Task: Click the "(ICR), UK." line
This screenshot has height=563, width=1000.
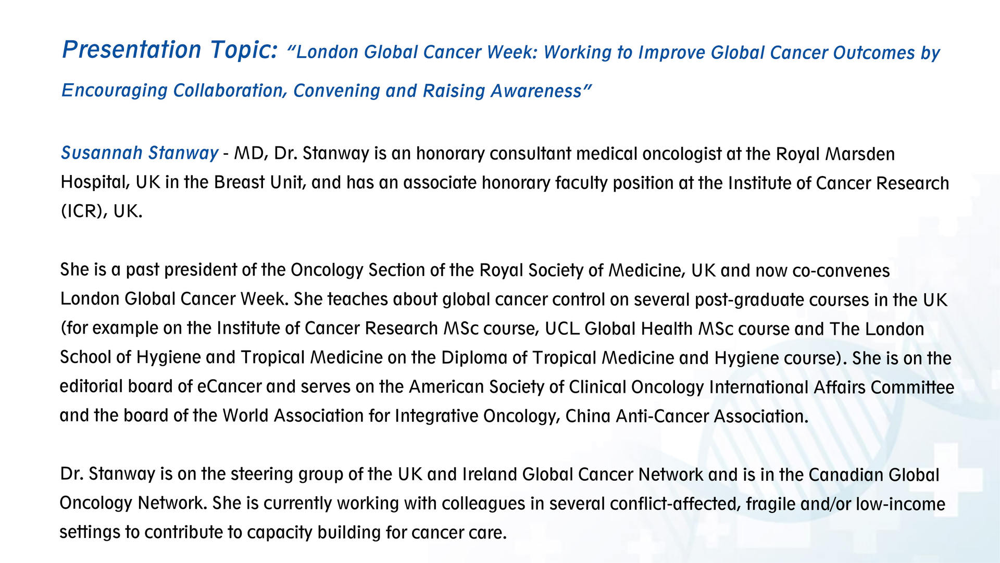Action: coord(102,211)
